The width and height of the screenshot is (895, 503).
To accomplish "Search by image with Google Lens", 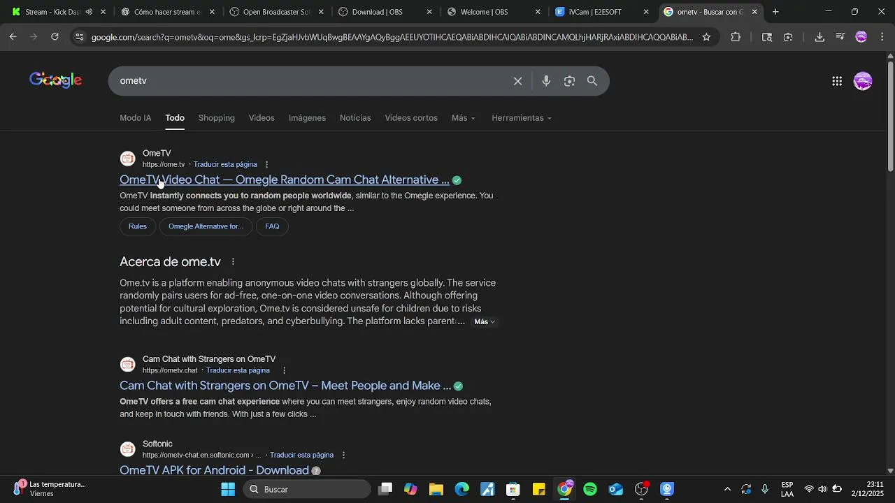I will 569,81.
